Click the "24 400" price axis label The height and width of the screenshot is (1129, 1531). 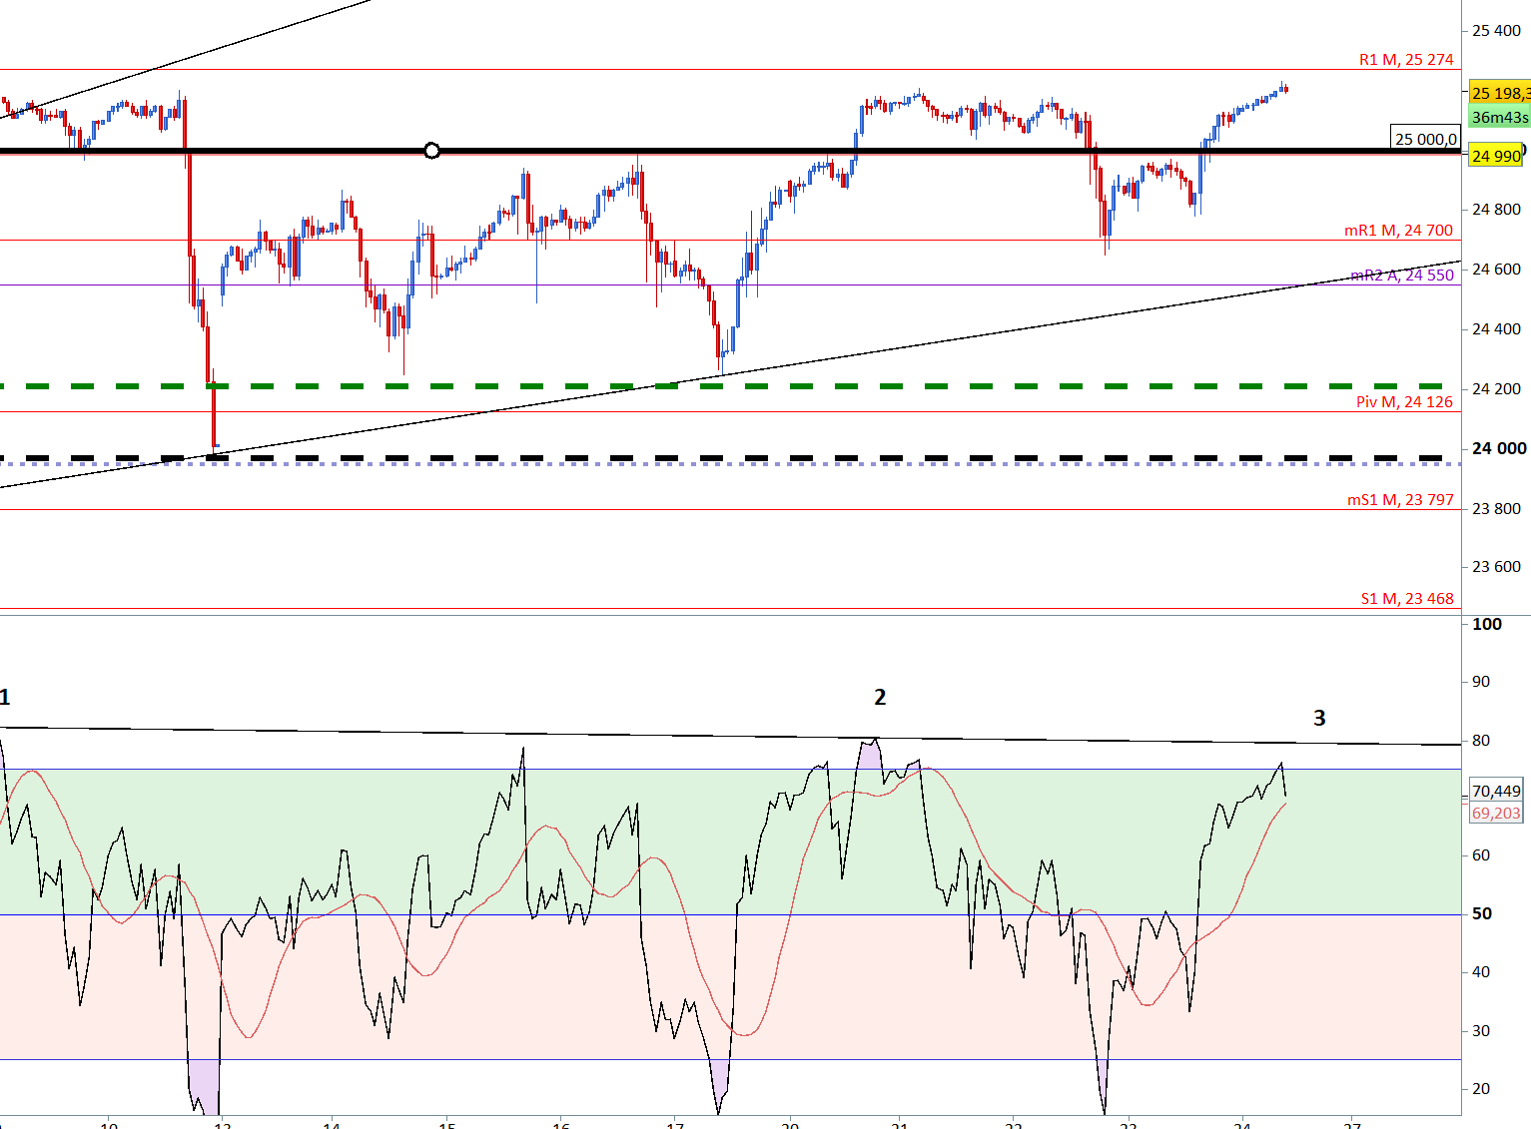coord(1496,329)
